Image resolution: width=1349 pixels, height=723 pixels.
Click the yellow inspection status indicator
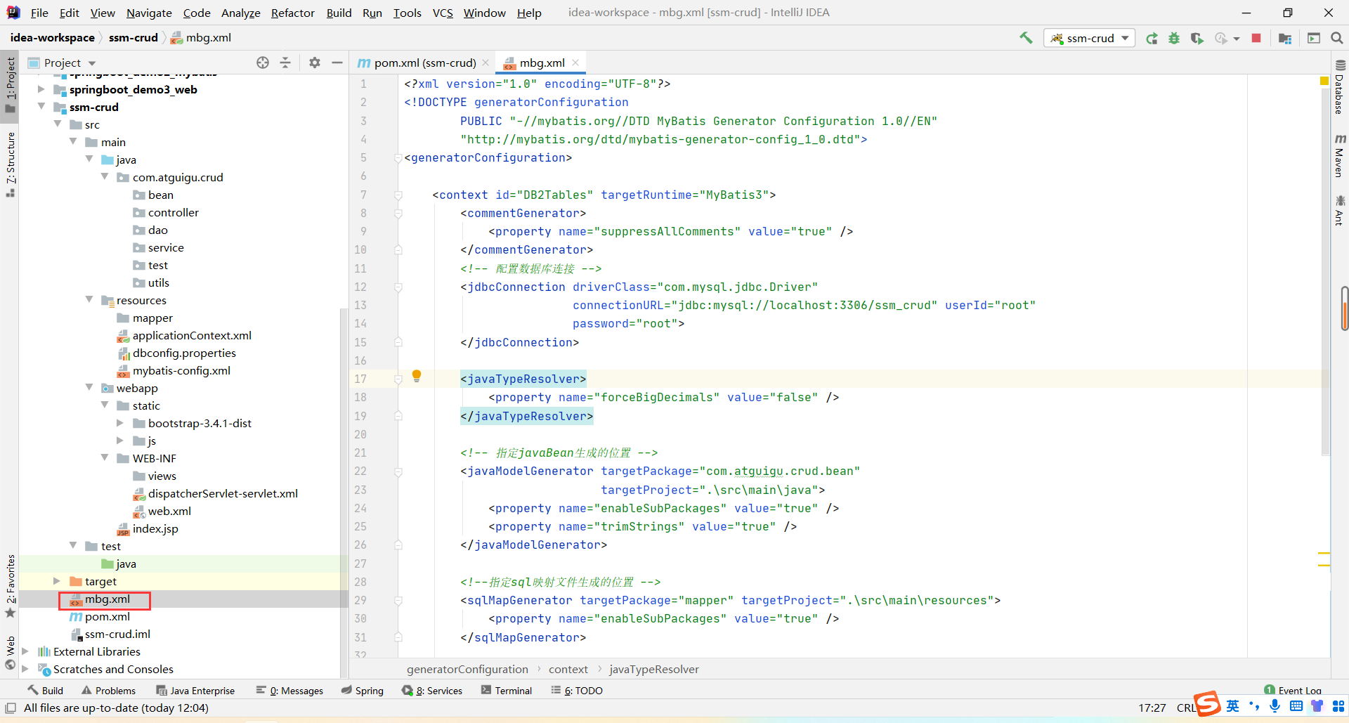coord(1324,82)
